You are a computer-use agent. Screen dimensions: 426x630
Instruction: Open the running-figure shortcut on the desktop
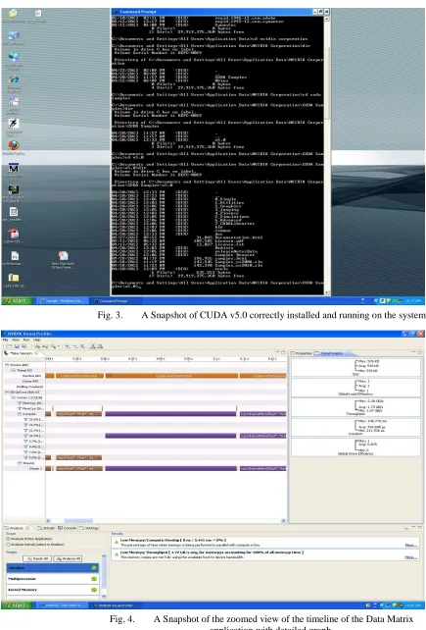pos(14,124)
